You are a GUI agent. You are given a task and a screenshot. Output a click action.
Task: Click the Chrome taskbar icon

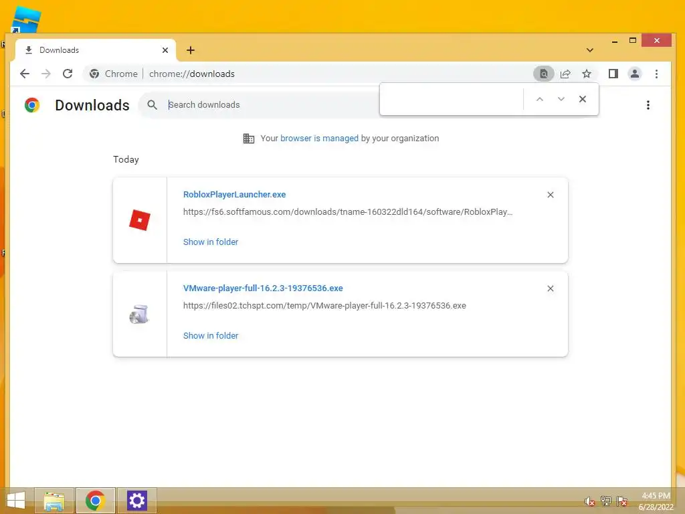pos(95,501)
